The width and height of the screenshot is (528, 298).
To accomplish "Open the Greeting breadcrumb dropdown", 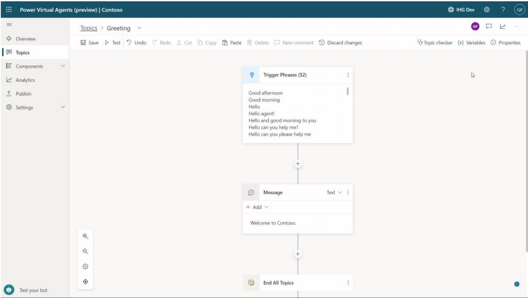I will click(x=139, y=28).
